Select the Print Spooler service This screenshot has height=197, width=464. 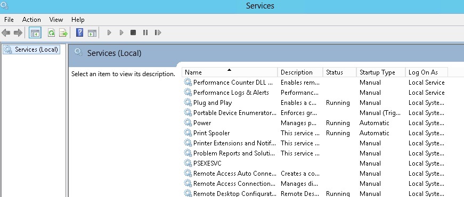pos(211,133)
